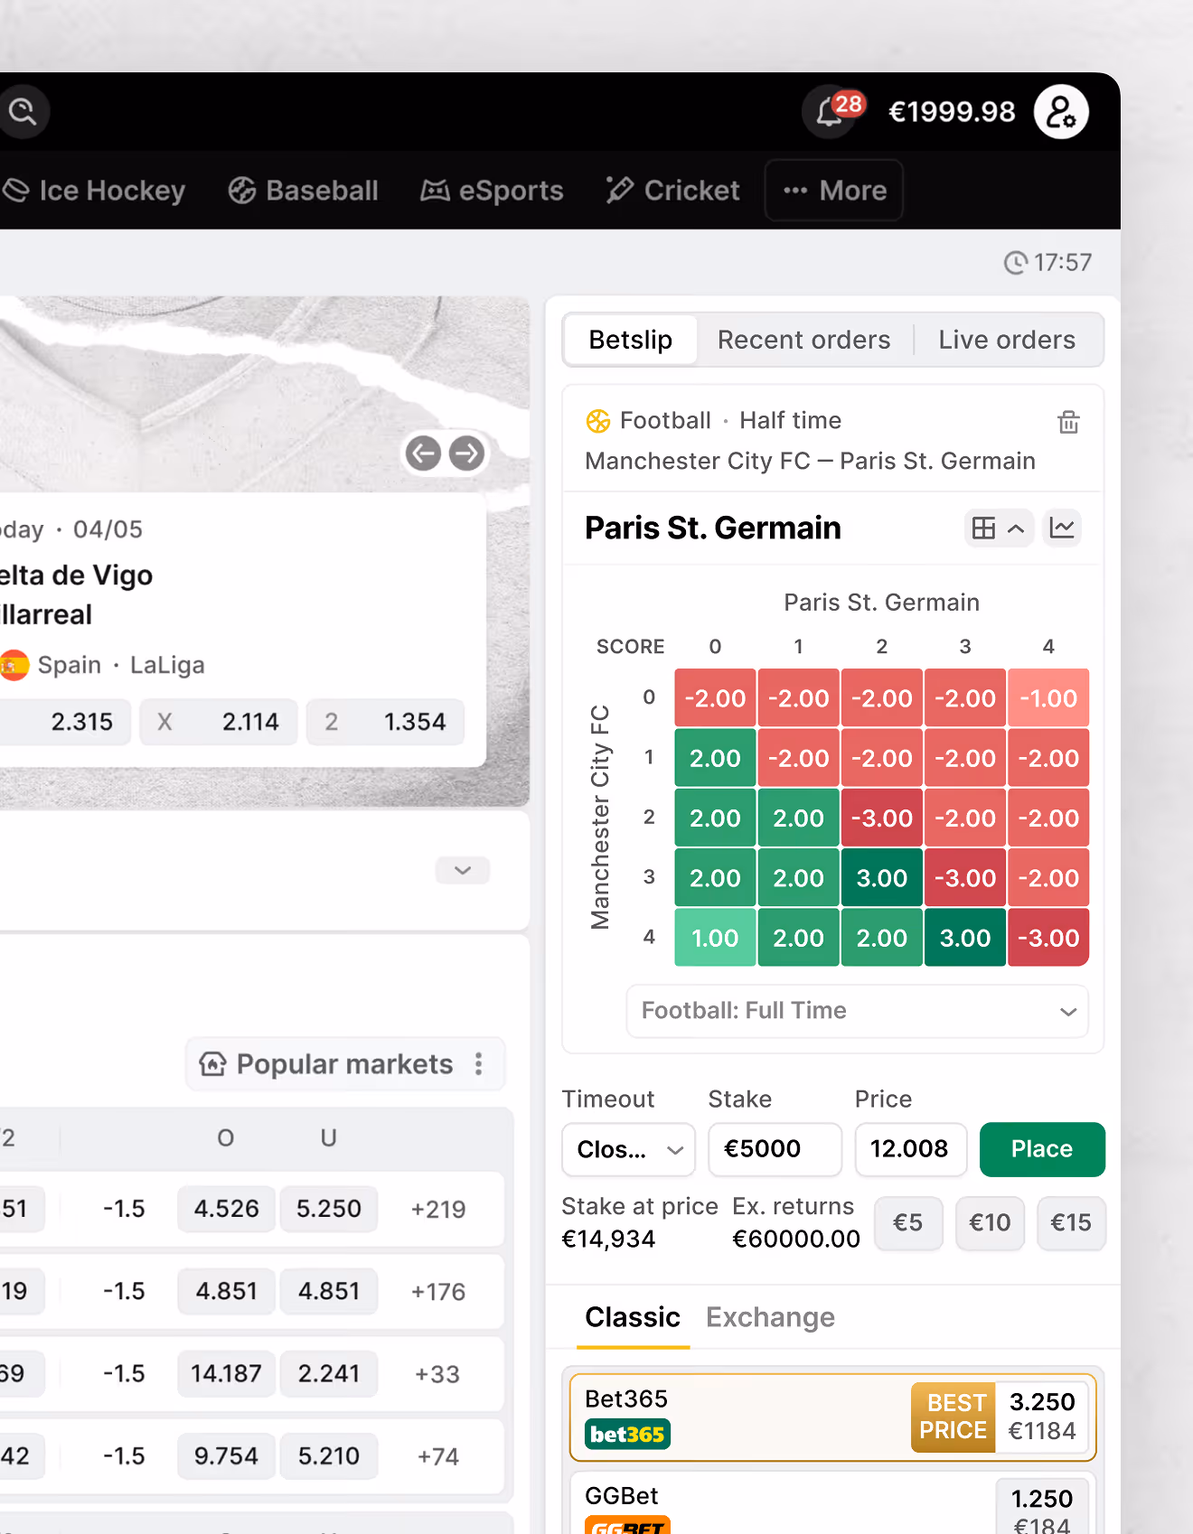This screenshot has height=1534, width=1193.
Task: Expand collapsed section chevron below banner
Action: click(x=463, y=870)
